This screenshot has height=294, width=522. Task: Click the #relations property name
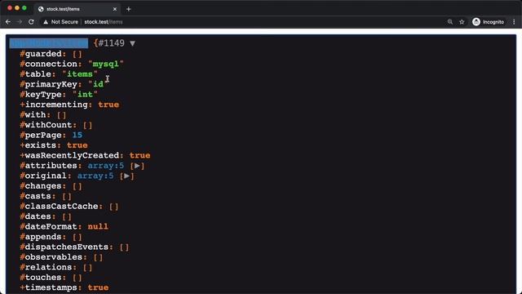pos(46,267)
